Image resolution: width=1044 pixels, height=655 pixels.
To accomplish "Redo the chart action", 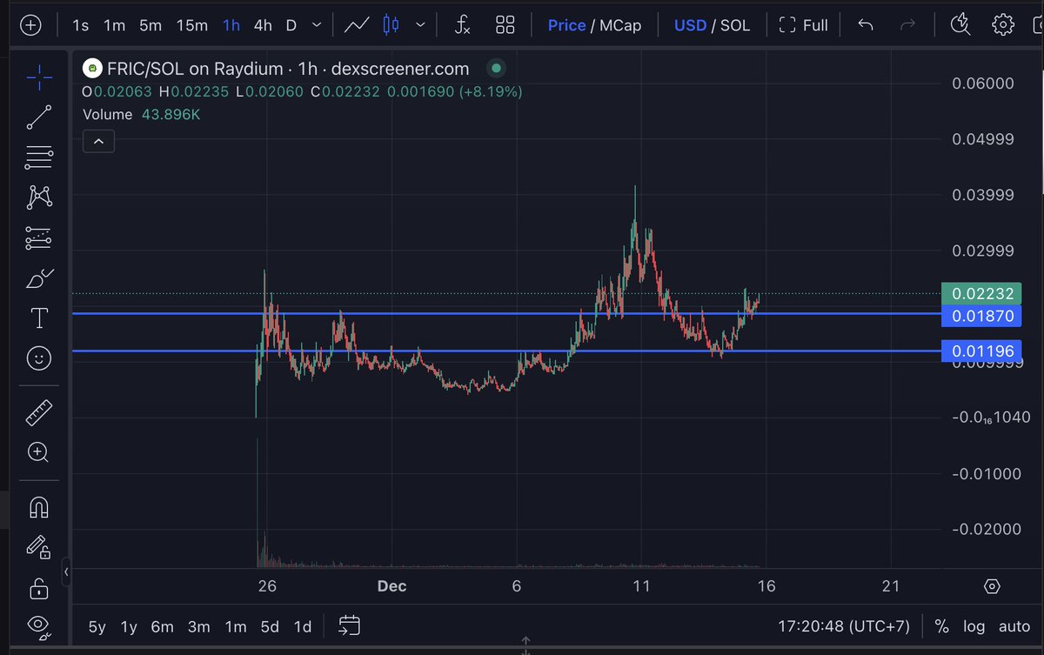I will pos(907,24).
